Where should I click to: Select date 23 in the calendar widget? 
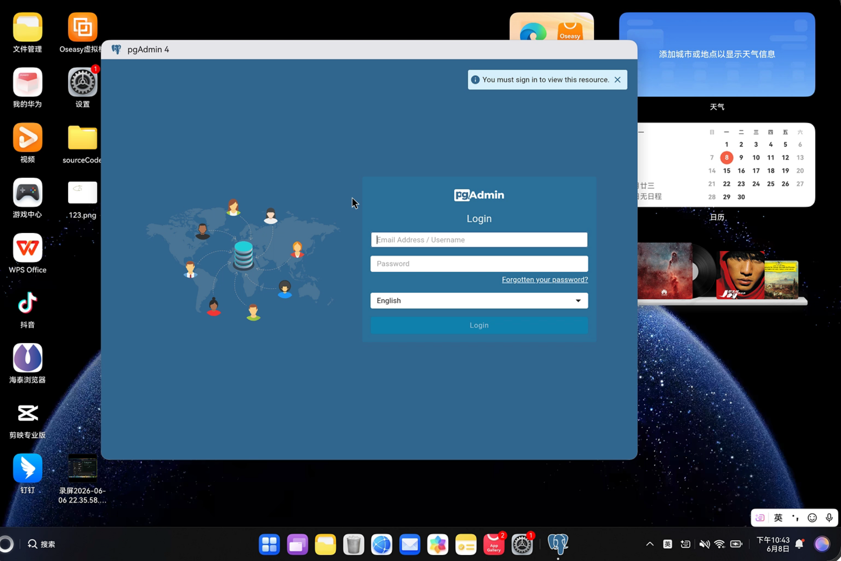[x=741, y=184]
